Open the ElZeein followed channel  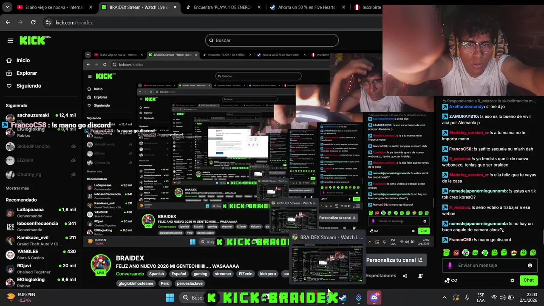coord(40,160)
